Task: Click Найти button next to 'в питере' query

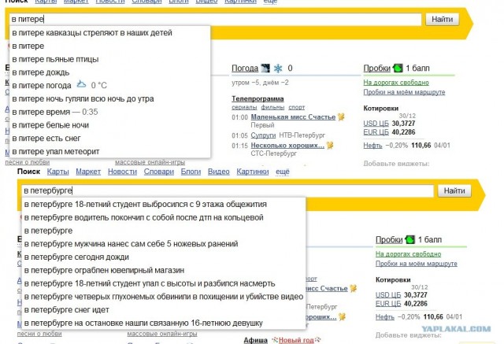Action: click(442, 19)
